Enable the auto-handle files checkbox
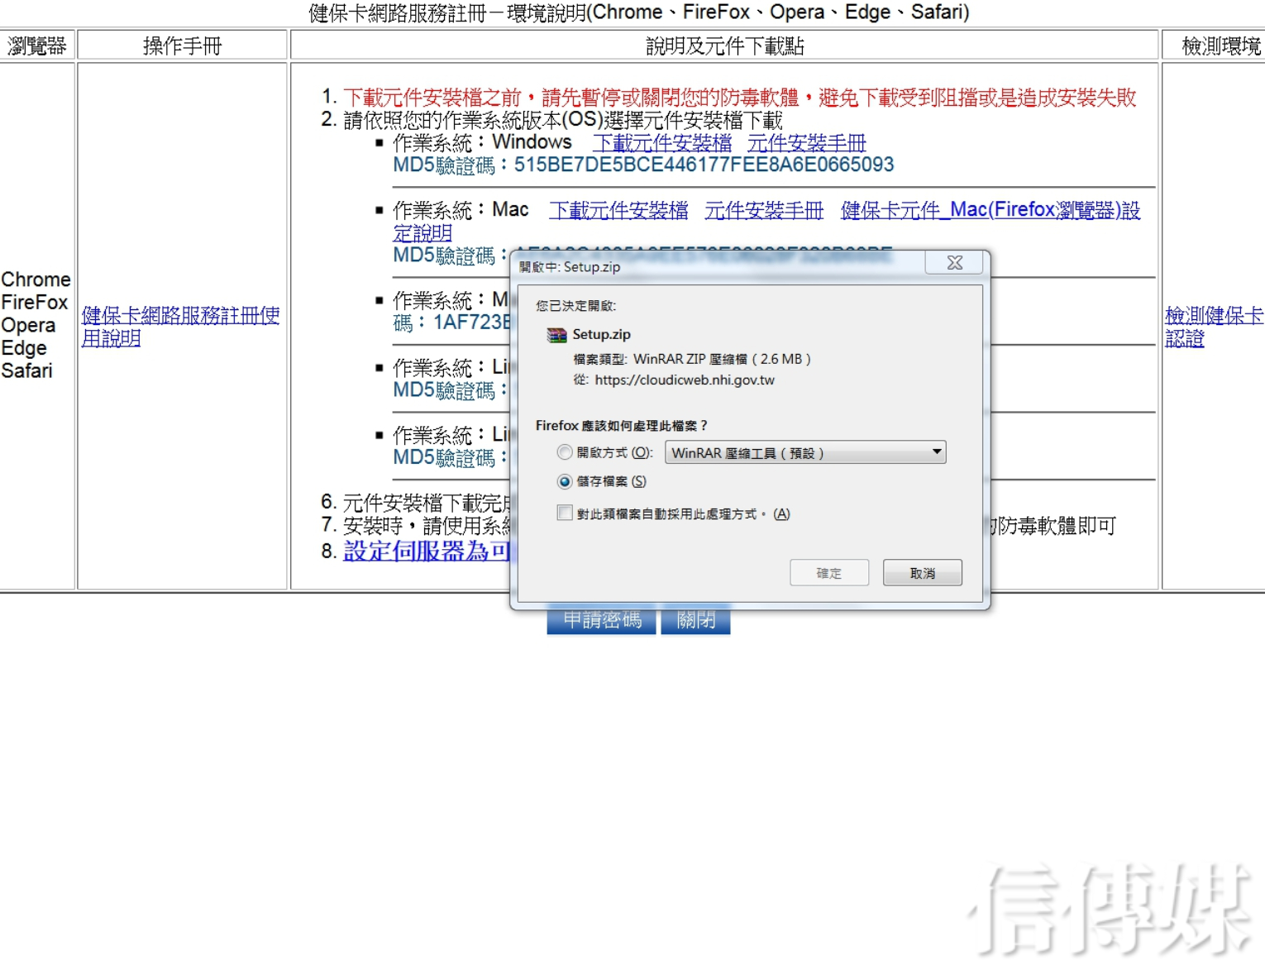This screenshot has height=970, width=1265. [565, 514]
